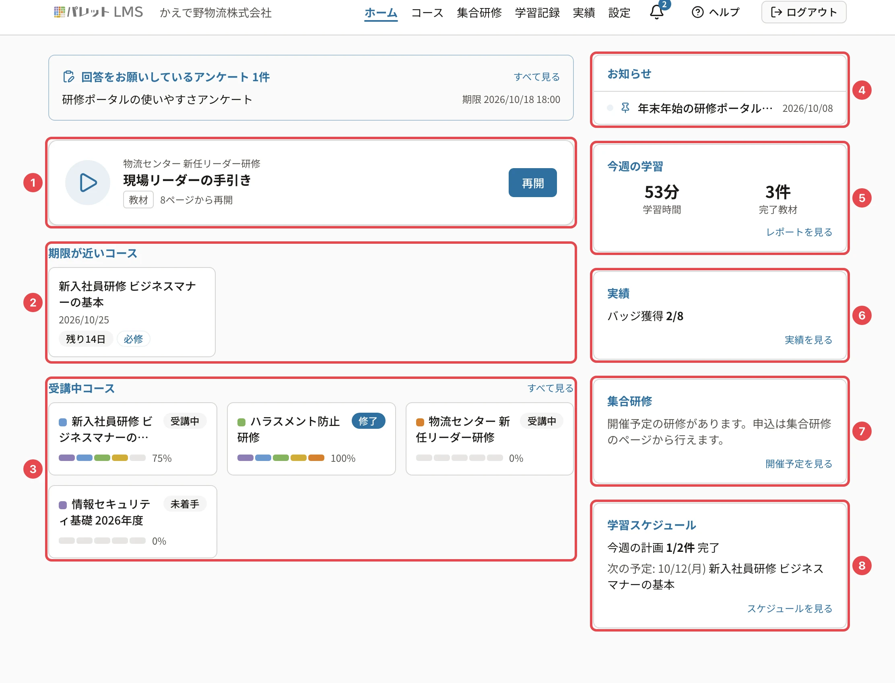Click the 3件 完了教材 value
Viewport: 895px width, 683px height.
pyautogui.click(x=777, y=192)
